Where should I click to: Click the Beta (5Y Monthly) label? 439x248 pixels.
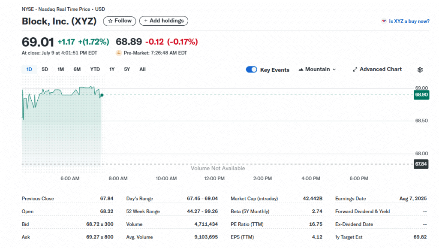tap(250, 211)
